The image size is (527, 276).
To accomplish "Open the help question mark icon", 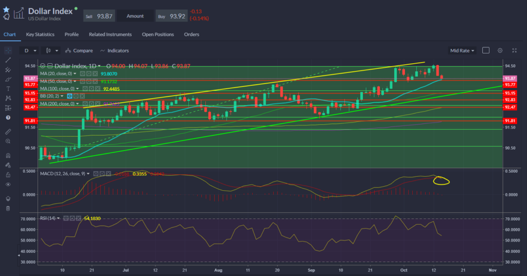I will point(8,118).
